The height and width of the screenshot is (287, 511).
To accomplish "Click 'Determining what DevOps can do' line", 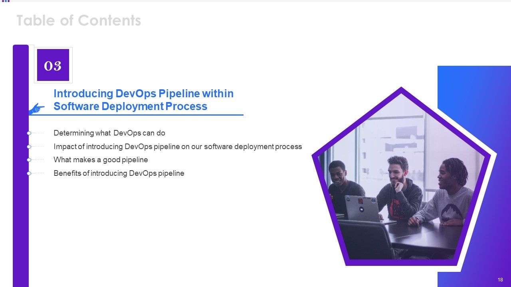I will [109, 133].
